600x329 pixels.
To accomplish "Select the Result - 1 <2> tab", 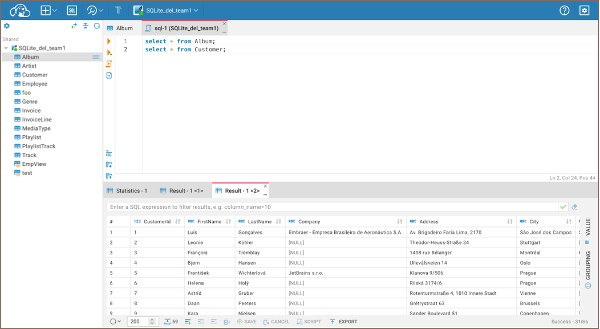I will click(239, 191).
